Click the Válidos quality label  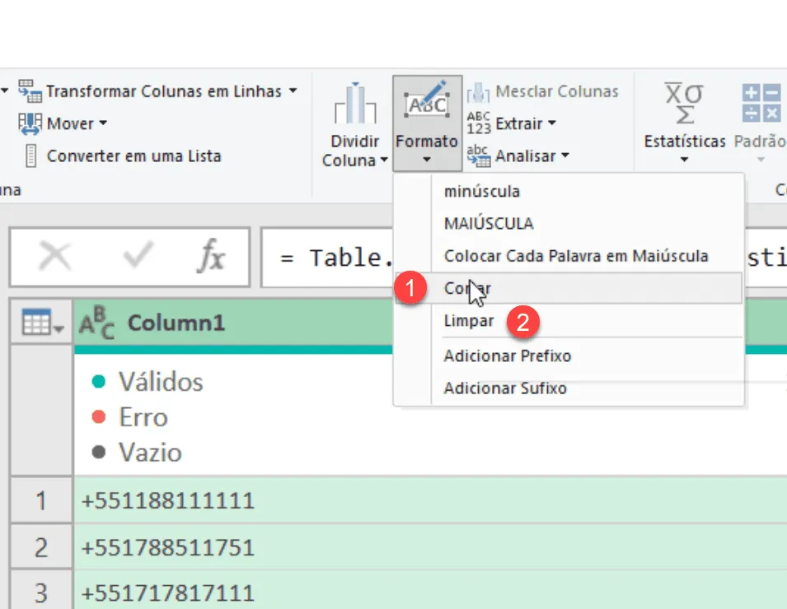pyautogui.click(x=162, y=382)
